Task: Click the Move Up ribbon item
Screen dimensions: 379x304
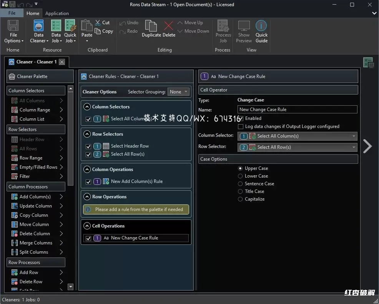Action: 190,23
